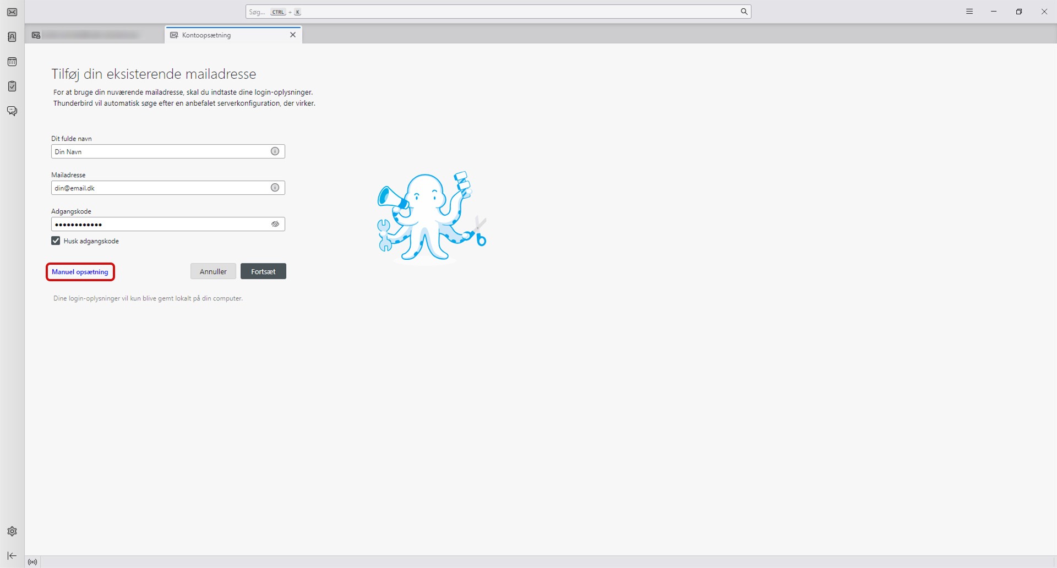The width and height of the screenshot is (1057, 568).
Task: Click the online status indicator icon
Action: pyautogui.click(x=33, y=562)
